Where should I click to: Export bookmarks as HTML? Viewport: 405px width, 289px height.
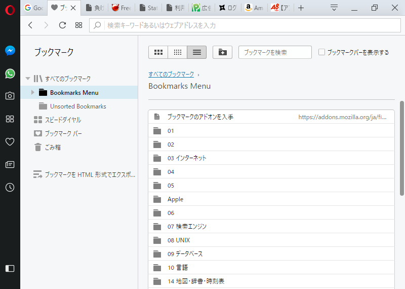click(84, 174)
